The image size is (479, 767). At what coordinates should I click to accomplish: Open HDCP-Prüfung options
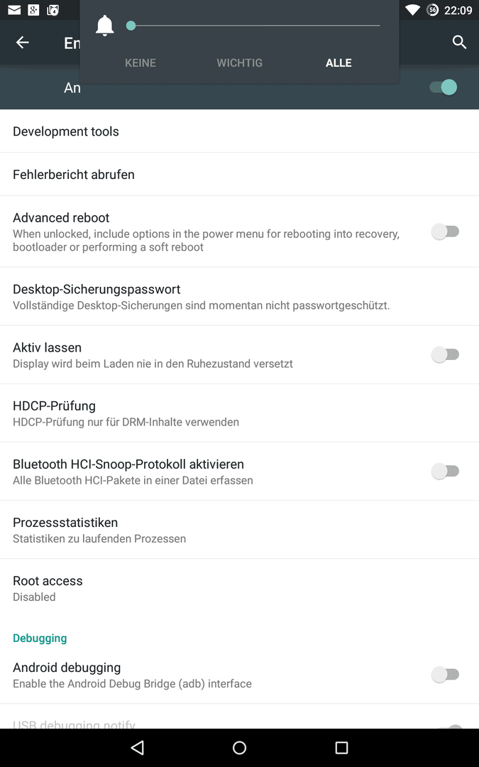240,413
